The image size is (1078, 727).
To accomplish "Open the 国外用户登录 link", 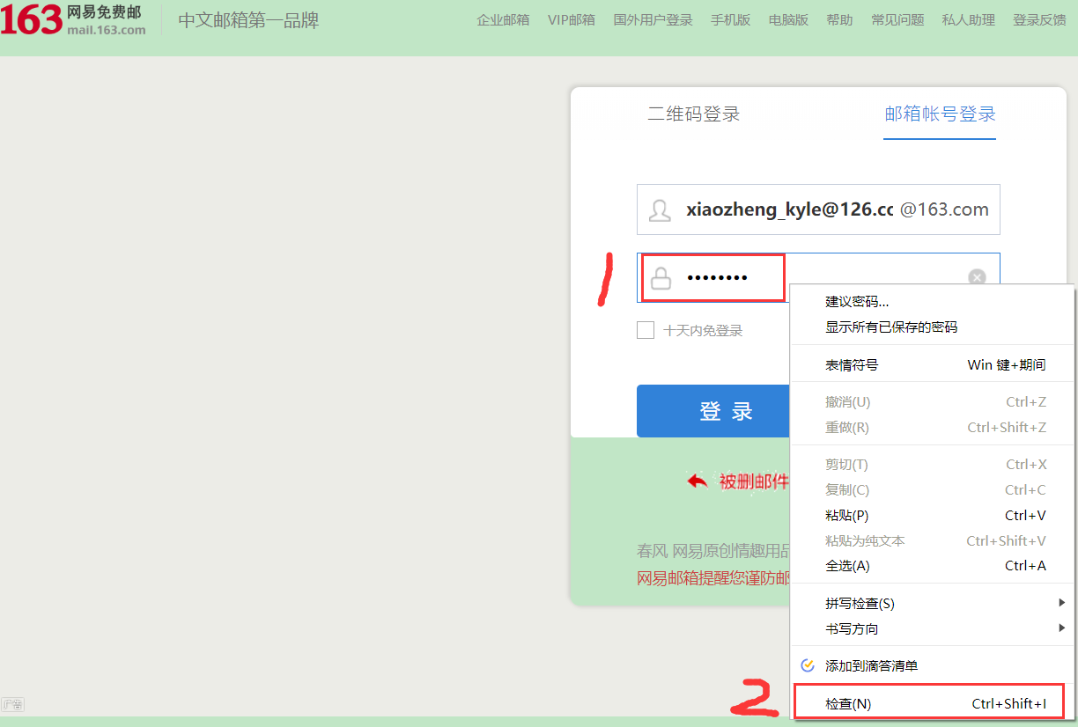I will 653,19.
